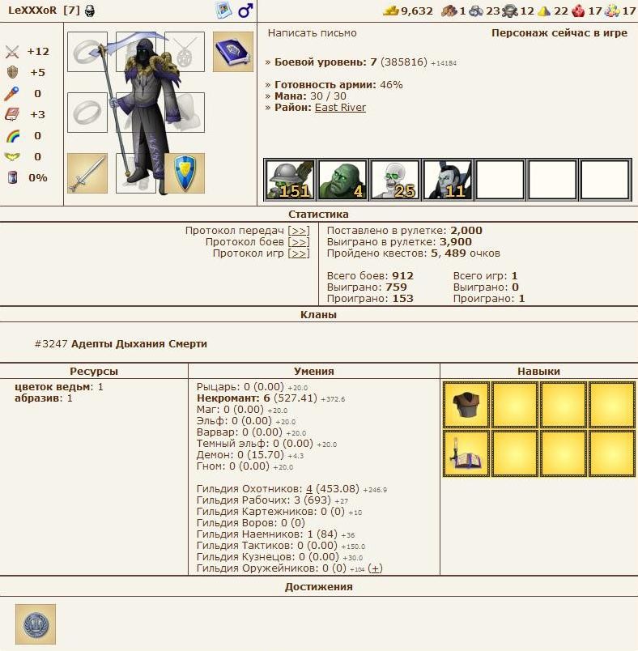Open the player photo icon next to gender
638x651 pixels.
point(224,11)
